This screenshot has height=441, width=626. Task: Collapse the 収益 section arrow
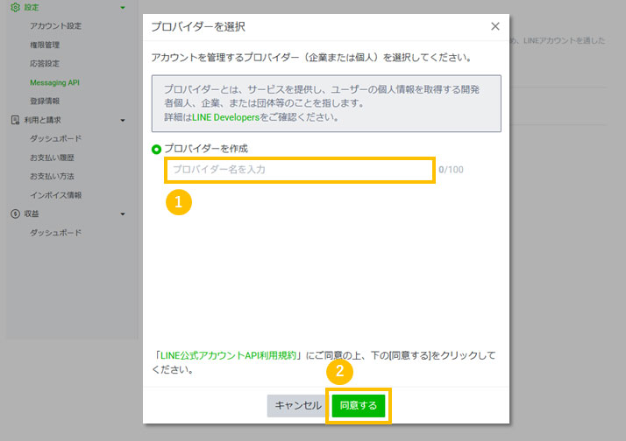(x=123, y=214)
